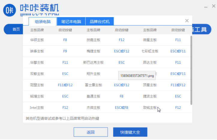The image size is (217, 140).
Task: Open the 快捷键大全 button
Action: [x=130, y=132]
